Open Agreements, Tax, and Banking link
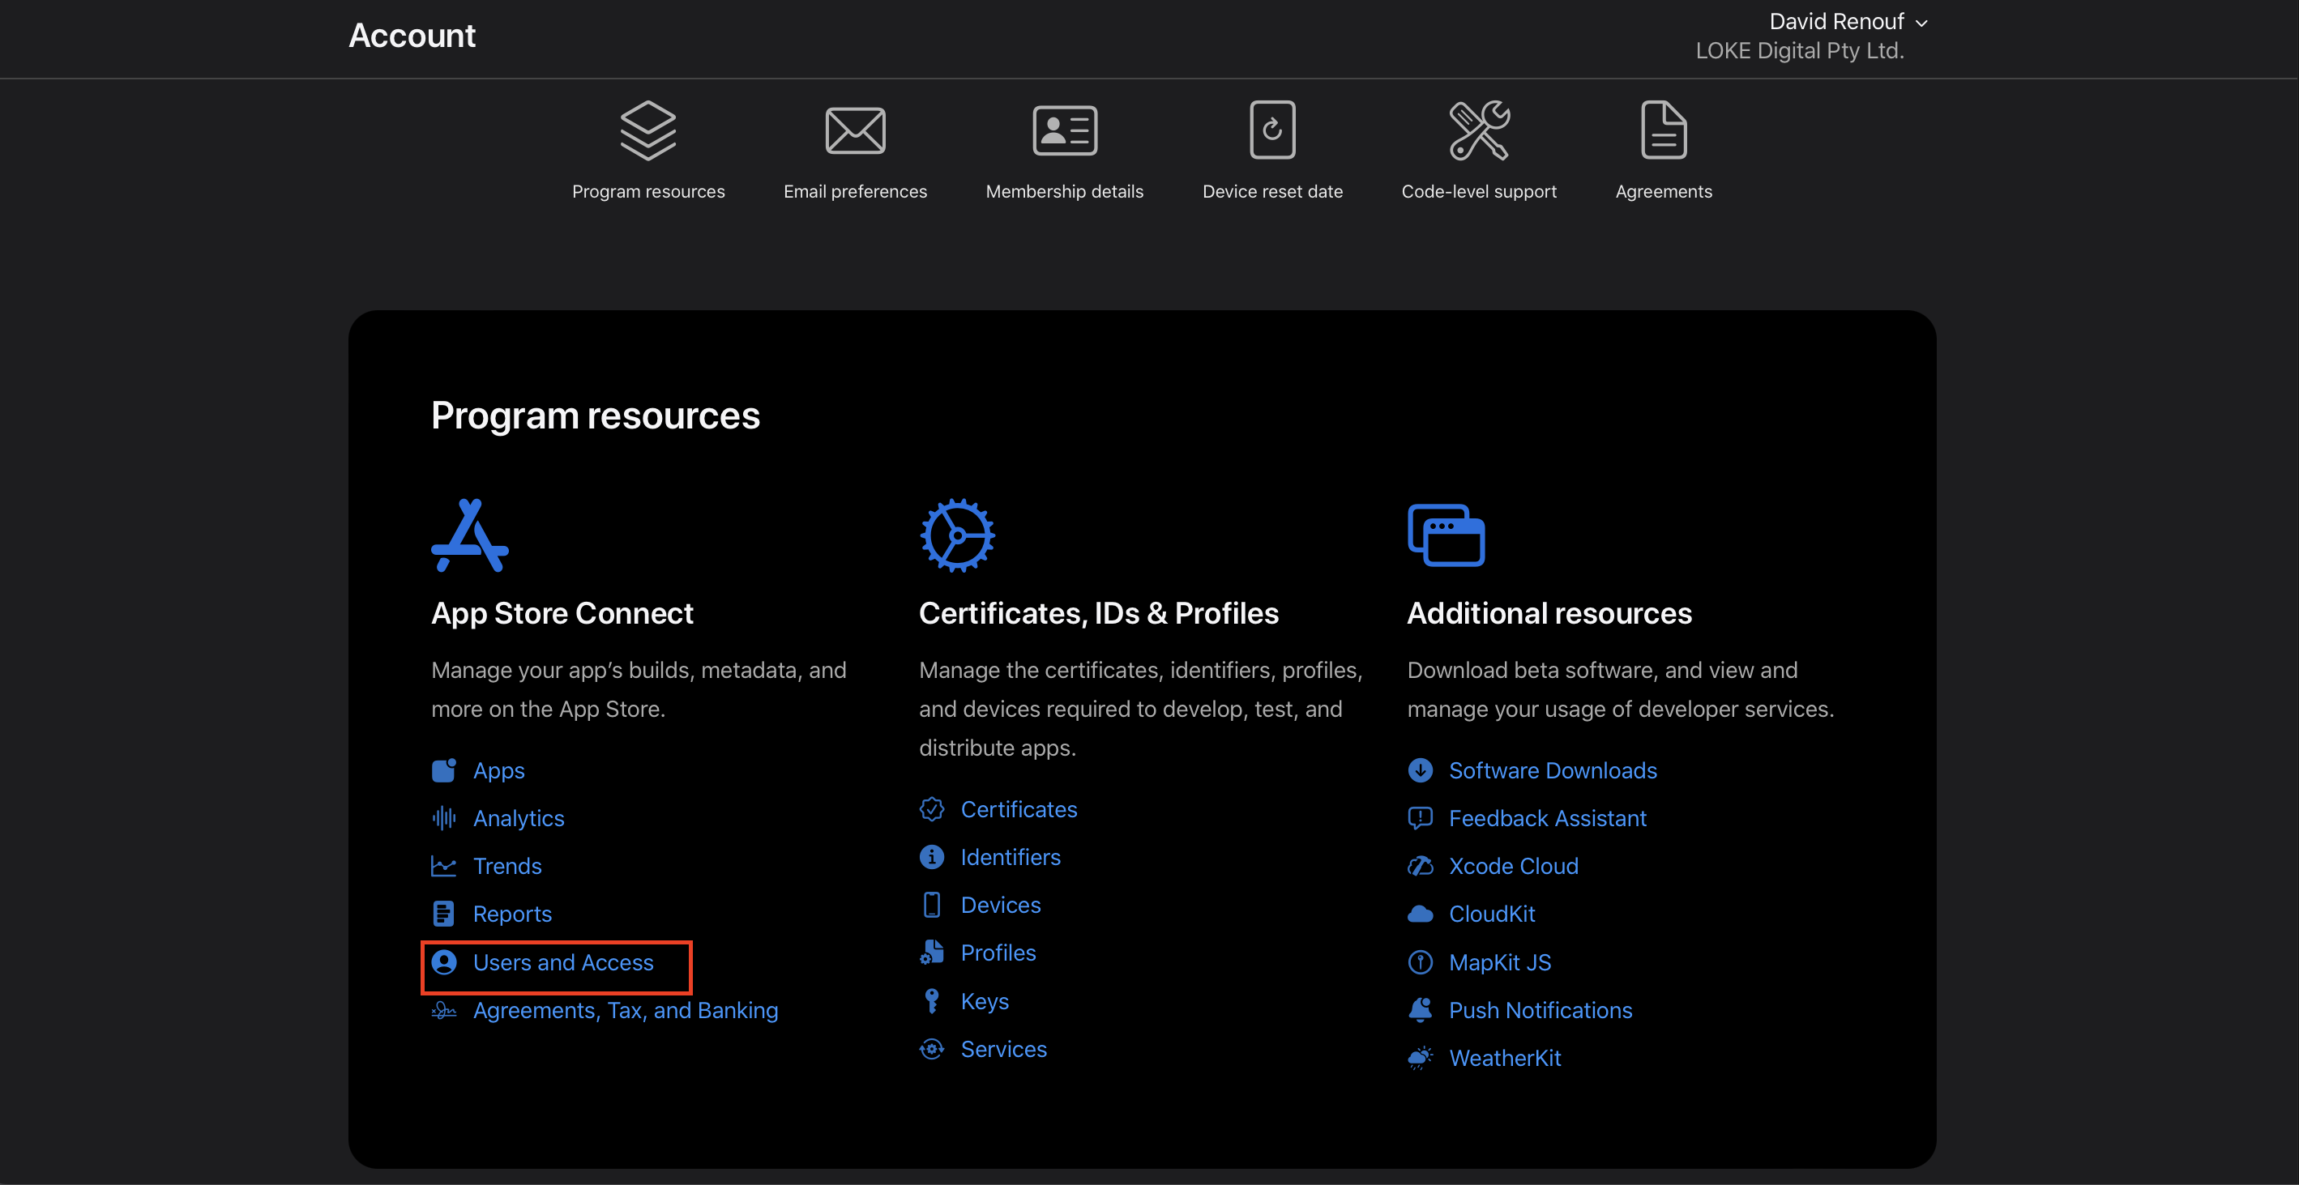Image resolution: width=2299 pixels, height=1185 pixels. point(626,1010)
